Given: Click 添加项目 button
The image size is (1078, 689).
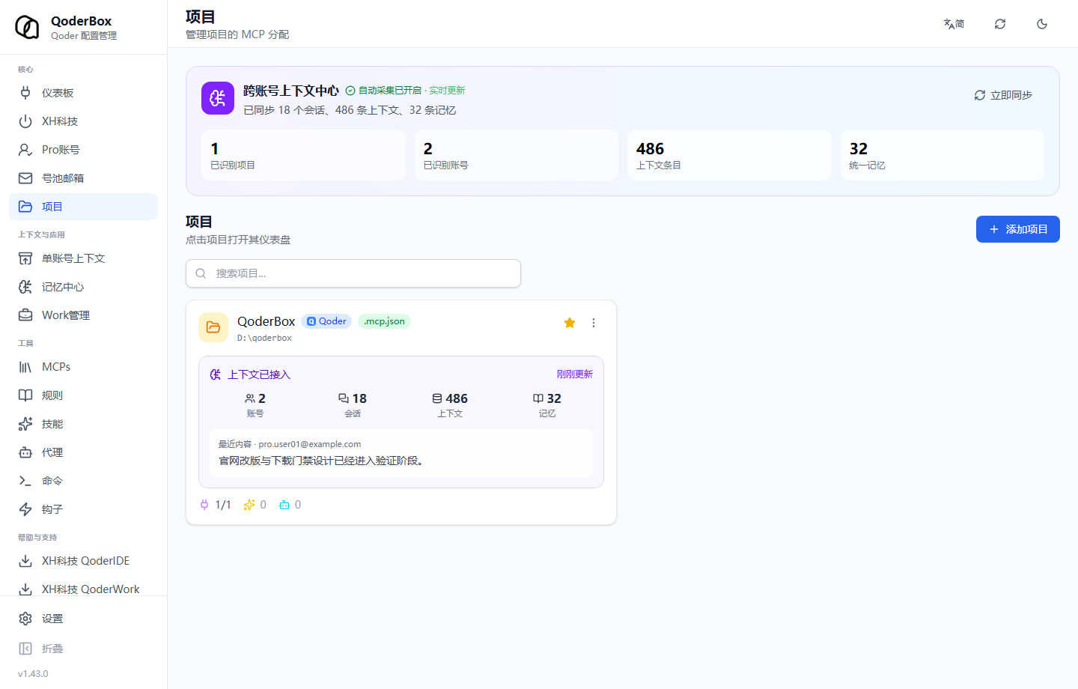Looking at the screenshot, I should point(1018,229).
